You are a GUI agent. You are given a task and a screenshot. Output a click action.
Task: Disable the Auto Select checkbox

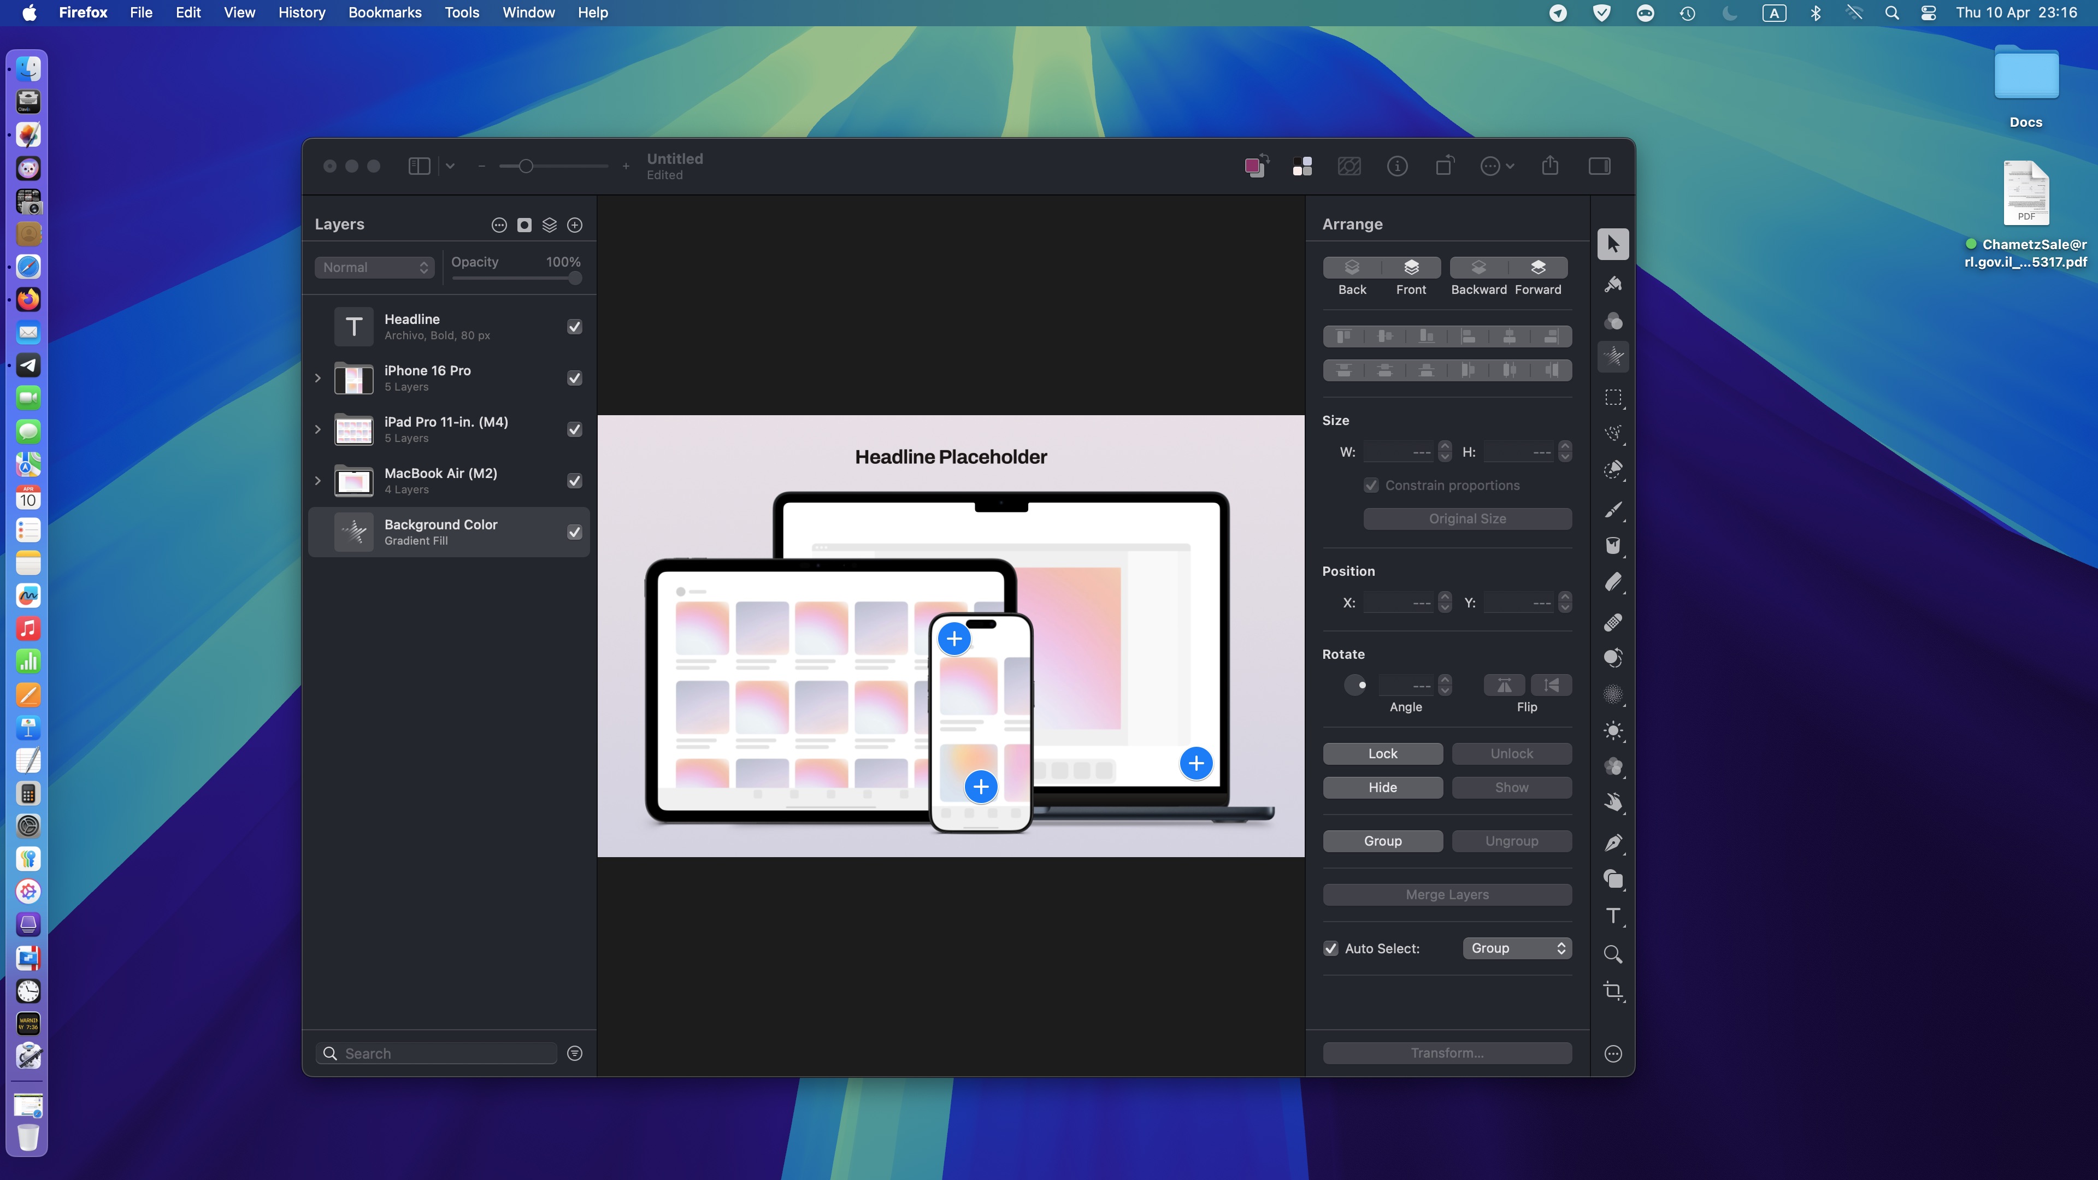(x=1331, y=948)
